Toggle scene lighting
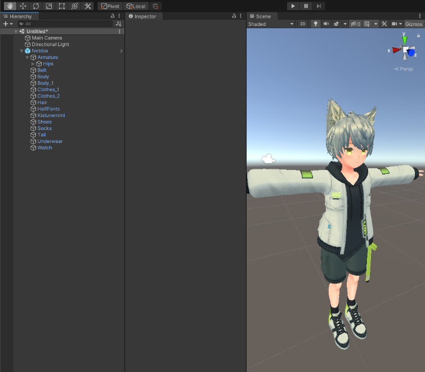The image size is (425, 372). click(315, 24)
